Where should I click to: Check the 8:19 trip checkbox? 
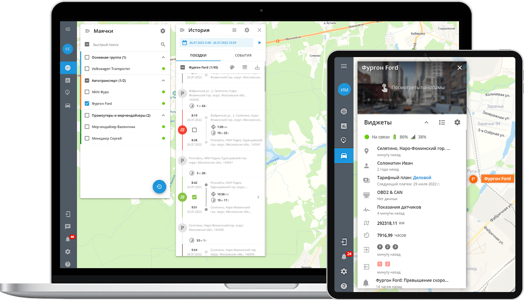tap(194, 130)
